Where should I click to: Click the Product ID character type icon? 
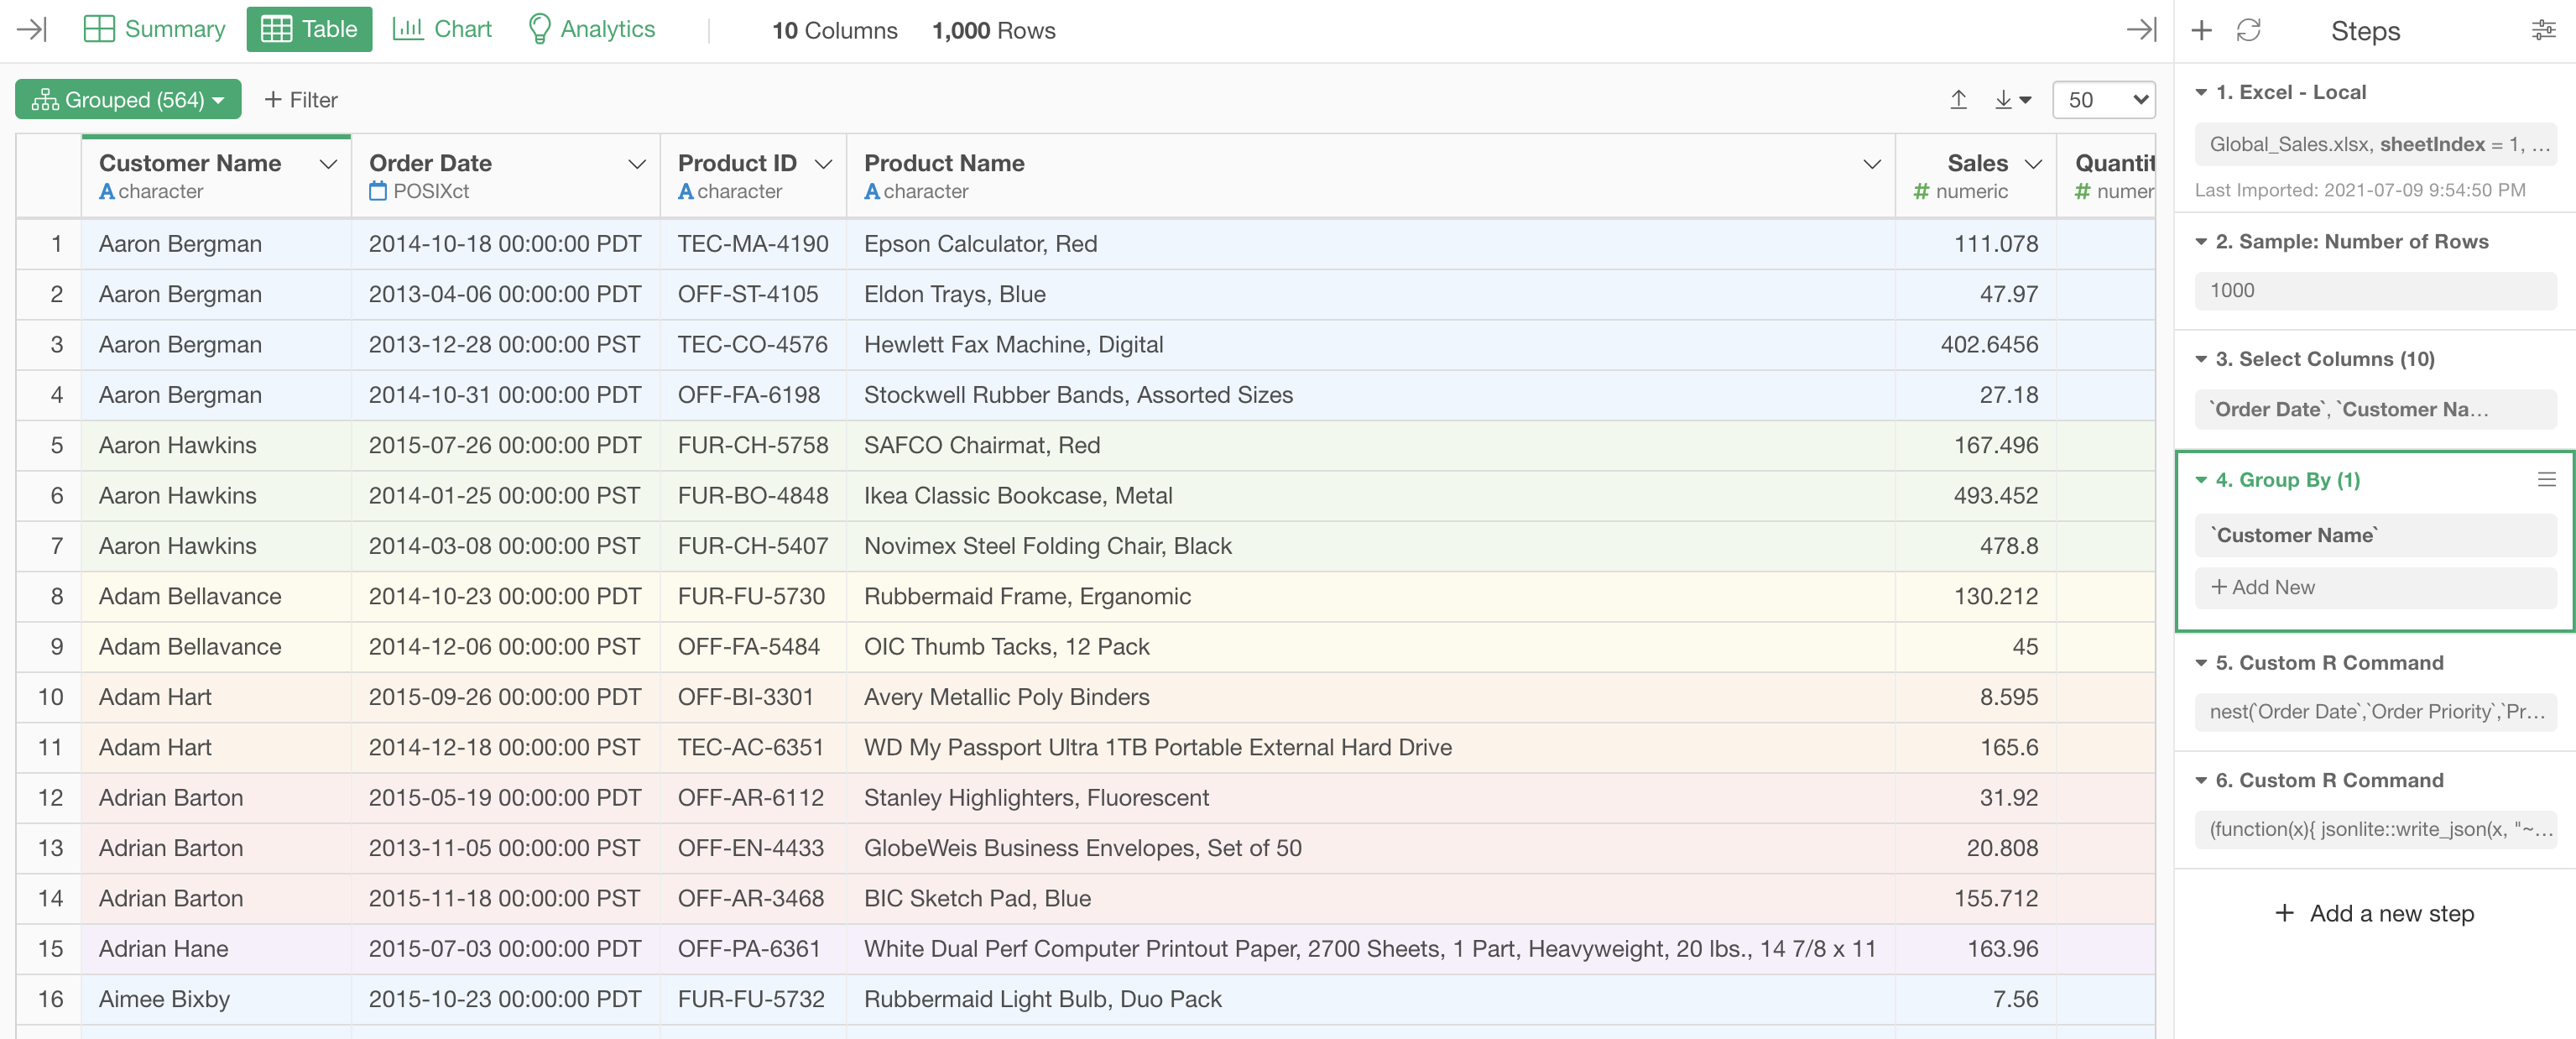pyautogui.click(x=686, y=191)
